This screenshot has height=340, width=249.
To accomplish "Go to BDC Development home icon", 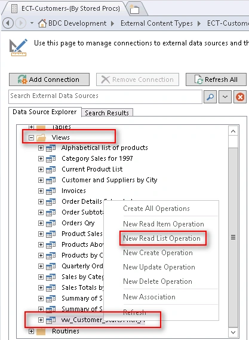I will [42, 23].
